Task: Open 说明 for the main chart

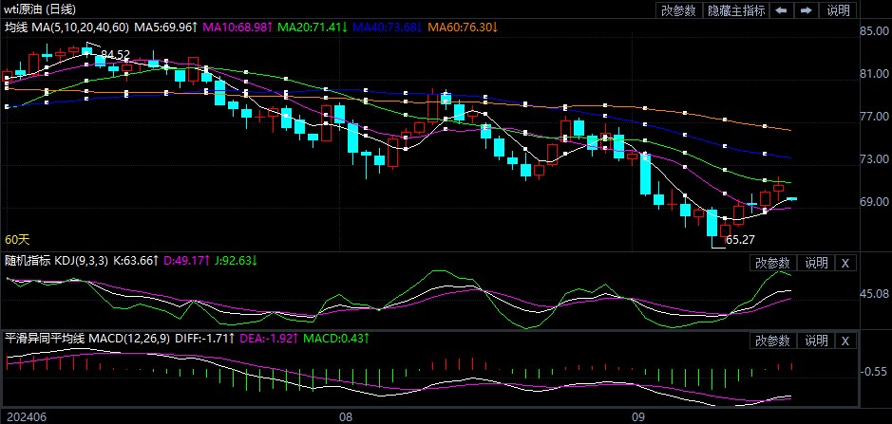Action: tap(839, 10)
